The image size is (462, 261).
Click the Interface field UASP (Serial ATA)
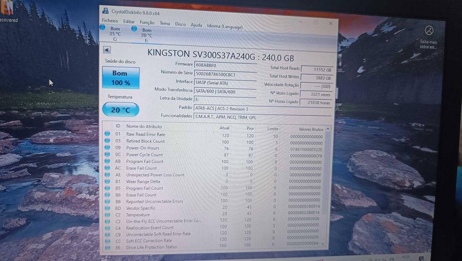click(225, 83)
